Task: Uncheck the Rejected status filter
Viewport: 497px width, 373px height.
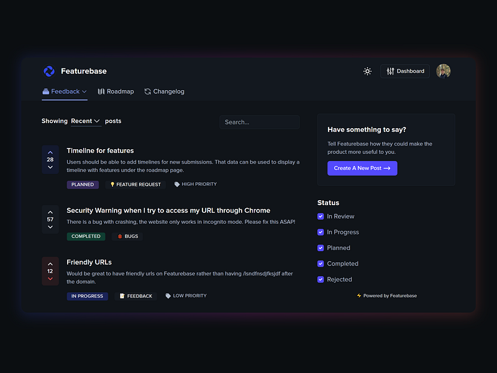Action: click(319, 279)
